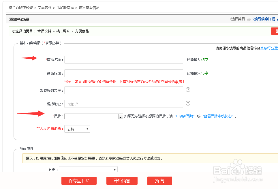278x189 pixels.
Task: Click the 加链接的文字 text field
Action: [123, 90]
